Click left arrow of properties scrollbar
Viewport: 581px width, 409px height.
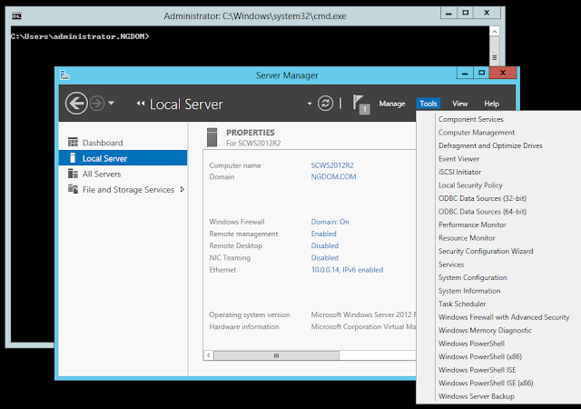click(x=209, y=355)
